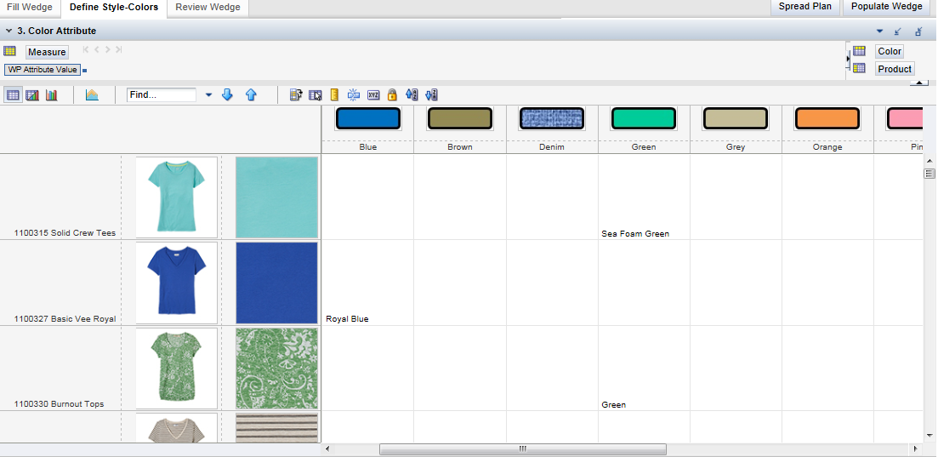The image size is (938, 457).
Task: Click the minimize-view arrow icon in the header
Action: click(x=898, y=31)
